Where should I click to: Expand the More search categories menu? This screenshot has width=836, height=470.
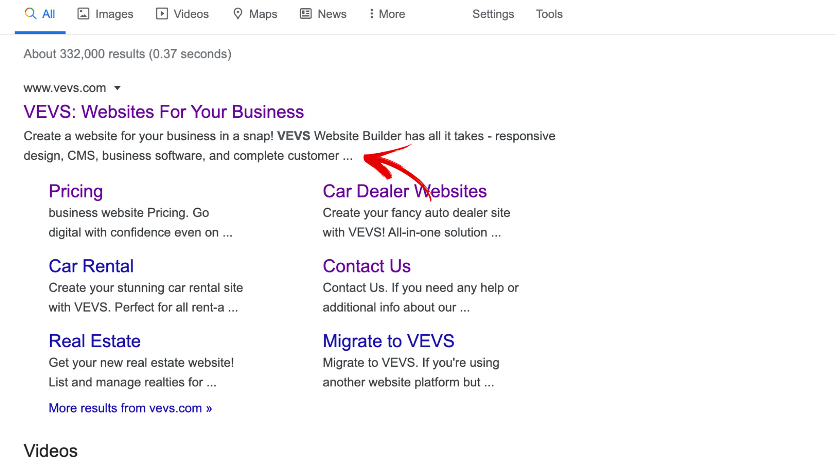click(387, 14)
